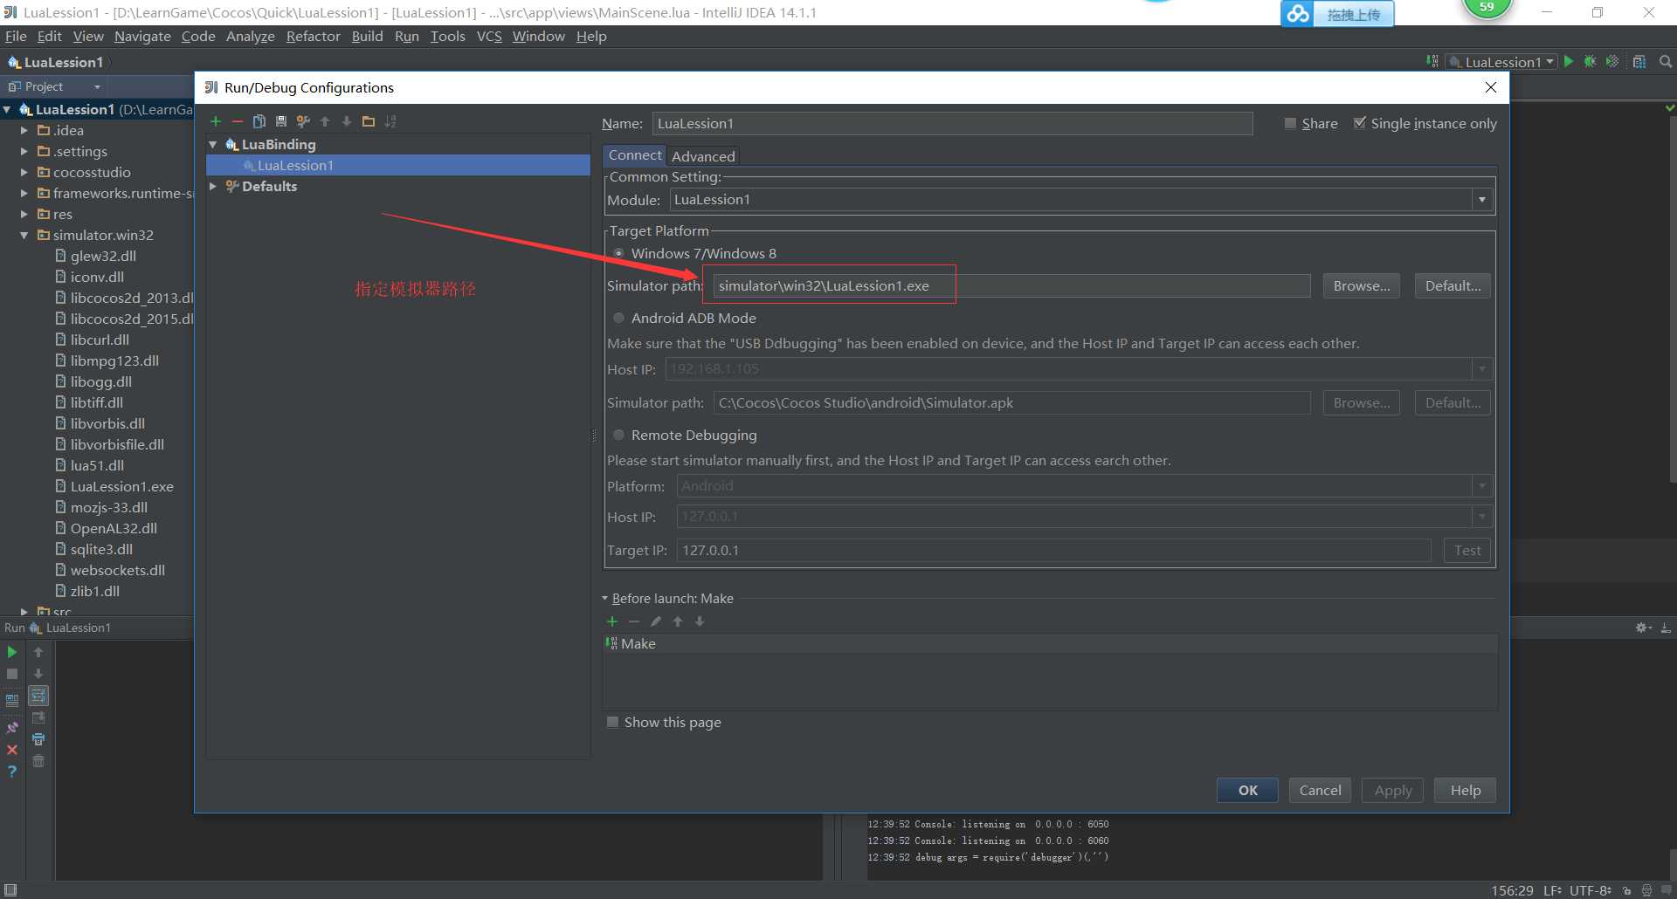Enable the Share checkbox
This screenshot has height=899, width=1677.
[1290, 123]
